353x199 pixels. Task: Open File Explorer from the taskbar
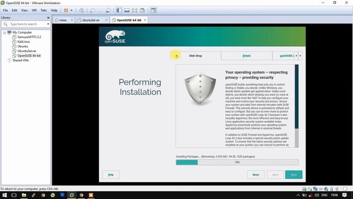(x=24, y=195)
